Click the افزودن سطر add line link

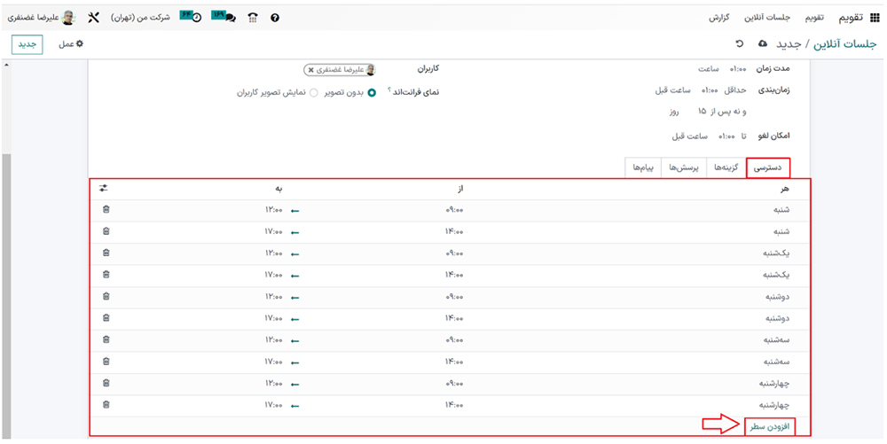point(770,427)
